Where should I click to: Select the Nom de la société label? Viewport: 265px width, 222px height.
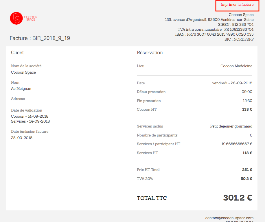26,66
